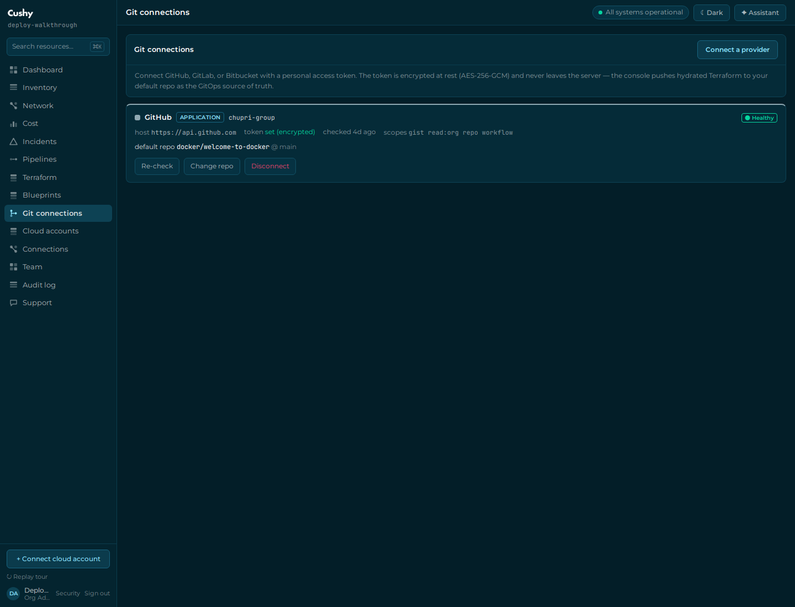795x607 pixels.
Task: Click the Blueprints stack icon
Action: [x=14, y=195]
